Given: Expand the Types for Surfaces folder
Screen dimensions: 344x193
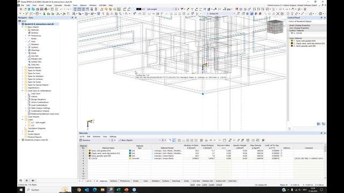Looking at the screenshot, I should [23, 79].
